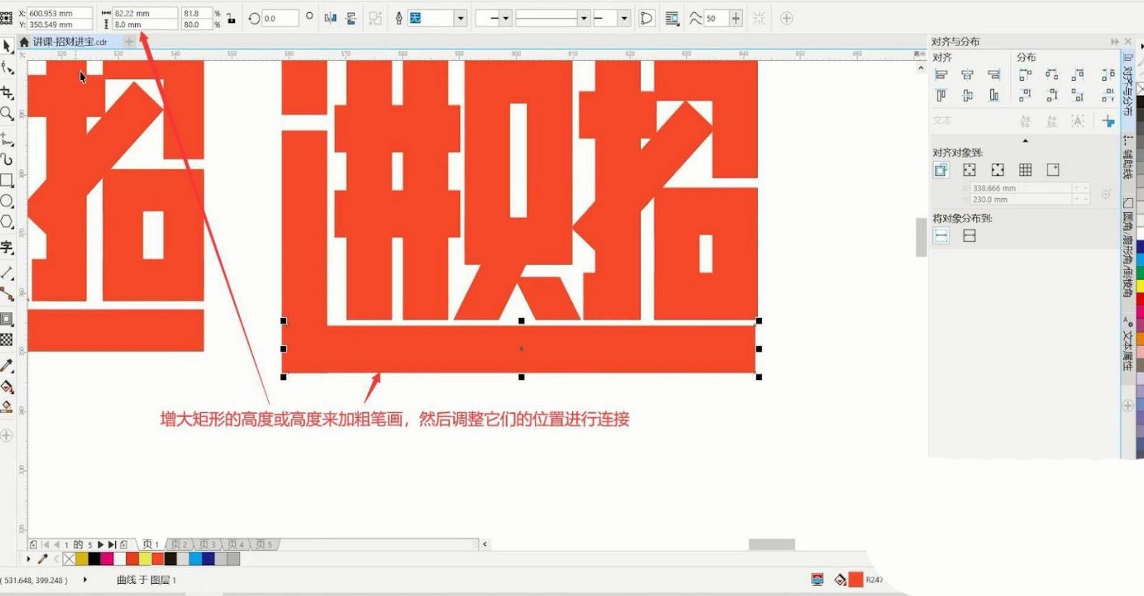The height and width of the screenshot is (596, 1144).
Task: Switch to 页 5 page tab
Action: tap(265, 545)
